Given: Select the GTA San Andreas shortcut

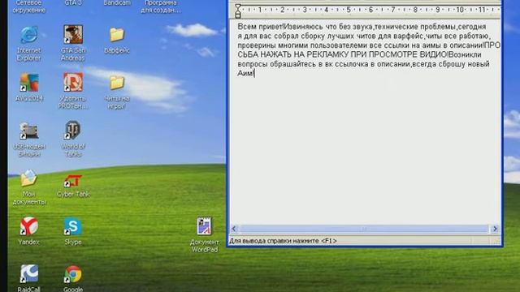Looking at the screenshot, I should (x=73, y=34).
